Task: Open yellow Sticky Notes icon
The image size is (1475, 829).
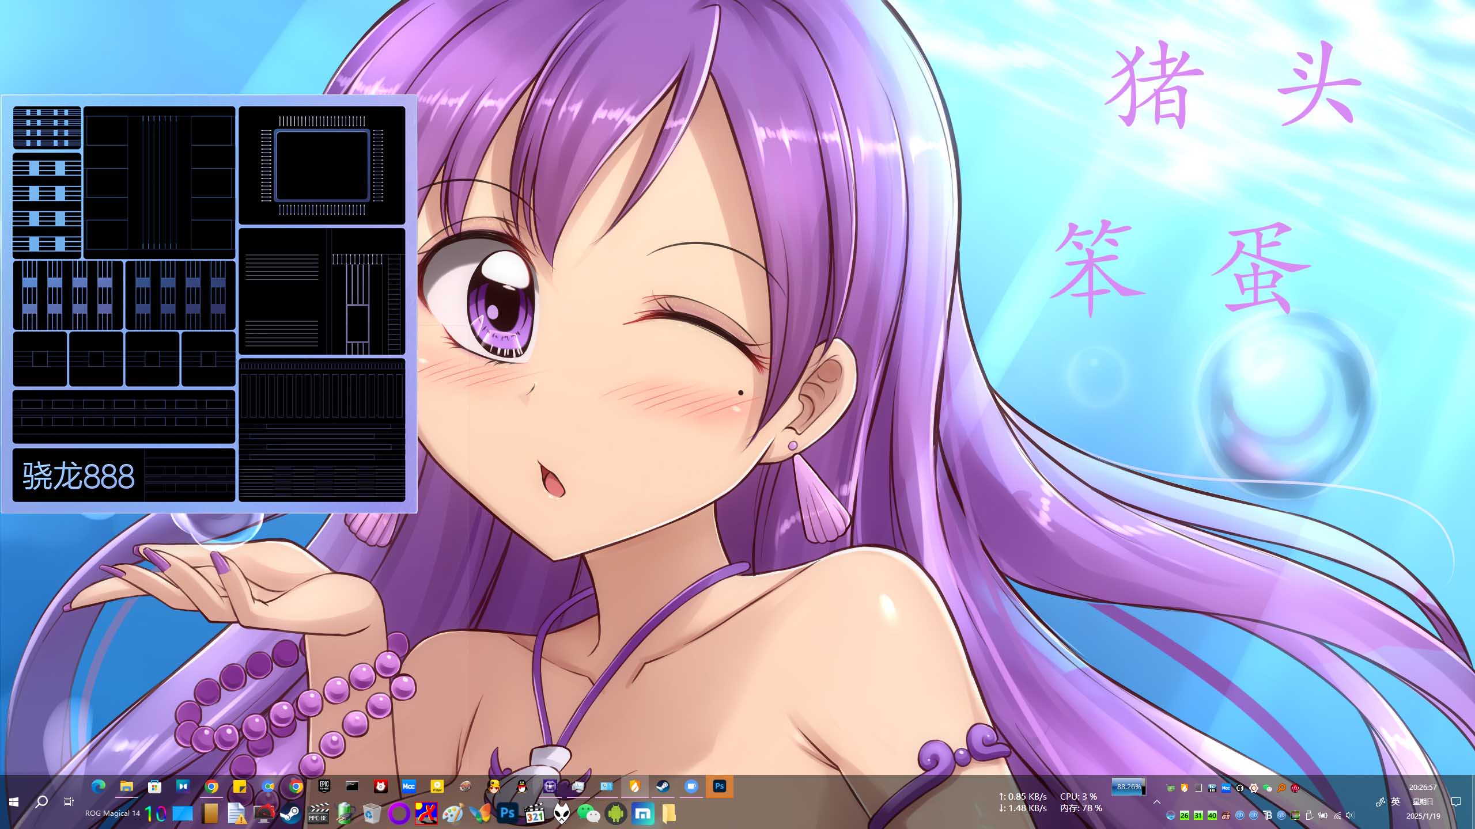Action: pos(240,786)
